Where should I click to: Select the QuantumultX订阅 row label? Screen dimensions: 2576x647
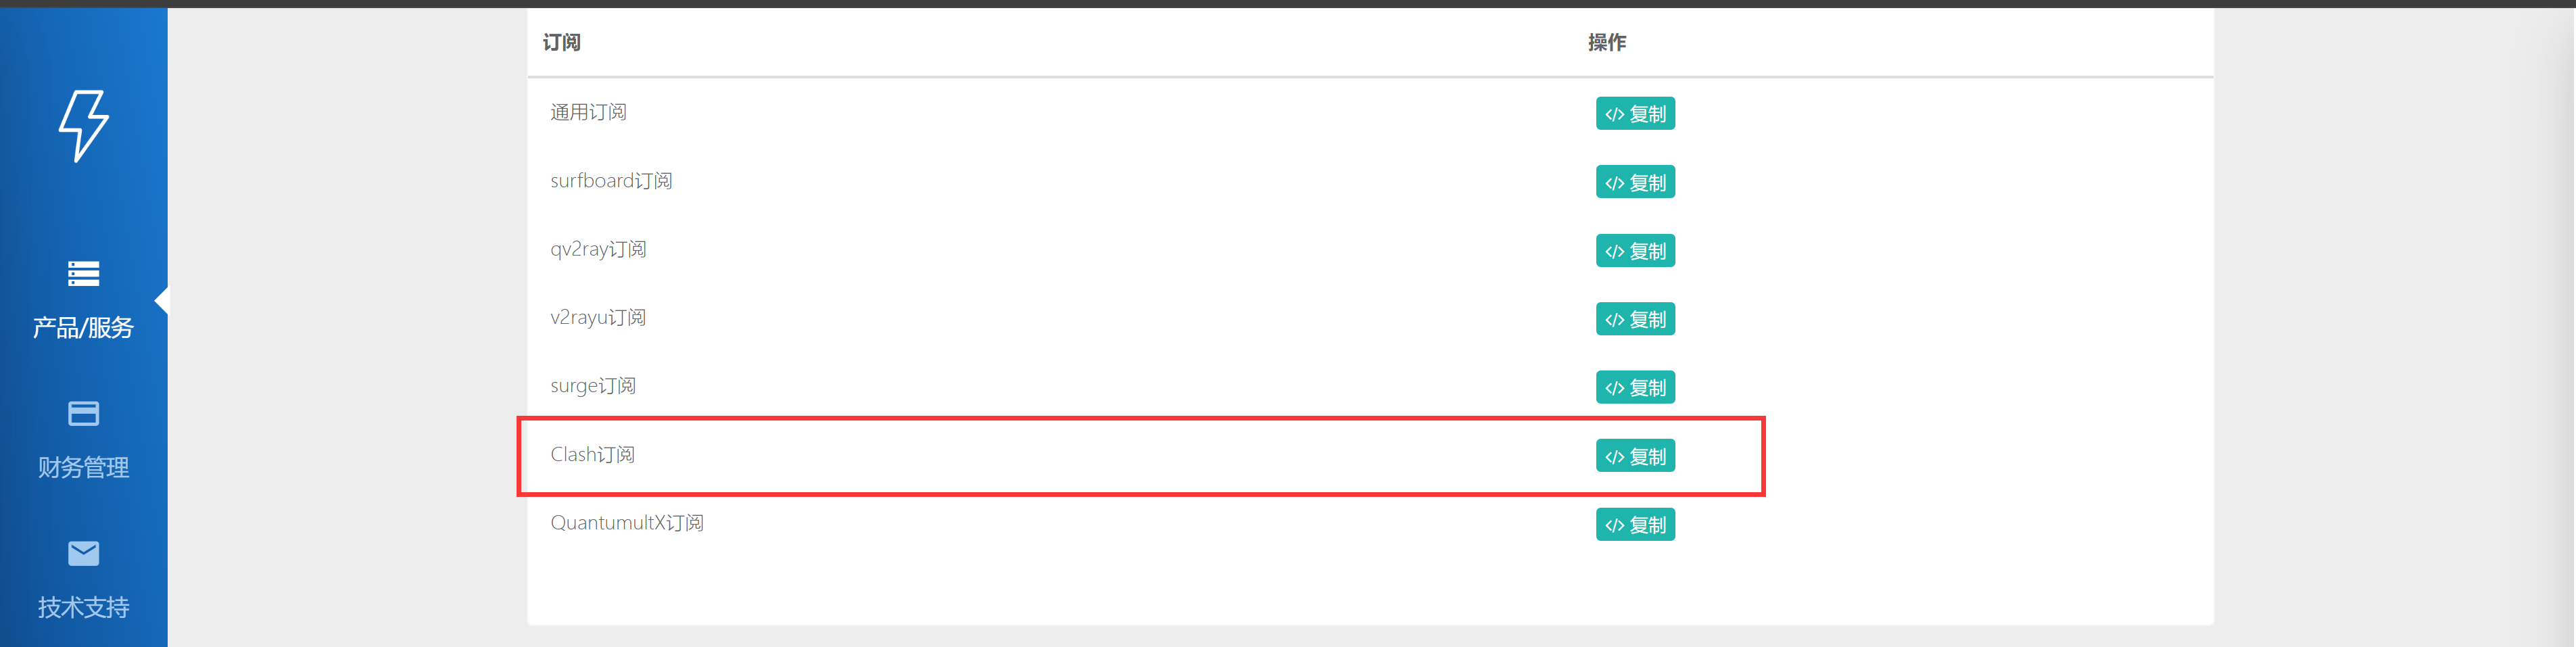point(627,523)
